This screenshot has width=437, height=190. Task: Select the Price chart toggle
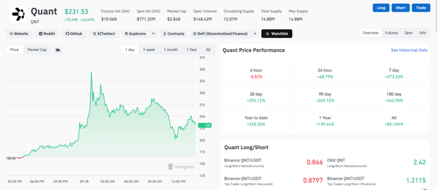tap(15, 50)
